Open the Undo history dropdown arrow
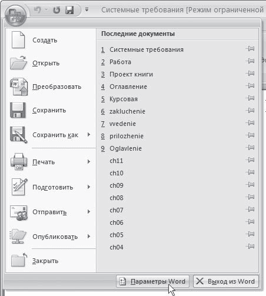Viewport: 266px width, 296px height. (46, 10)
